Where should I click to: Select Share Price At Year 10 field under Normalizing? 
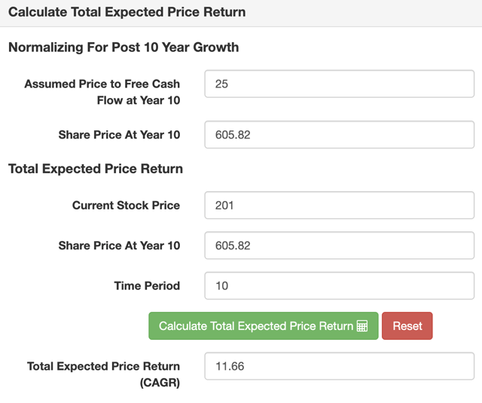340,135
